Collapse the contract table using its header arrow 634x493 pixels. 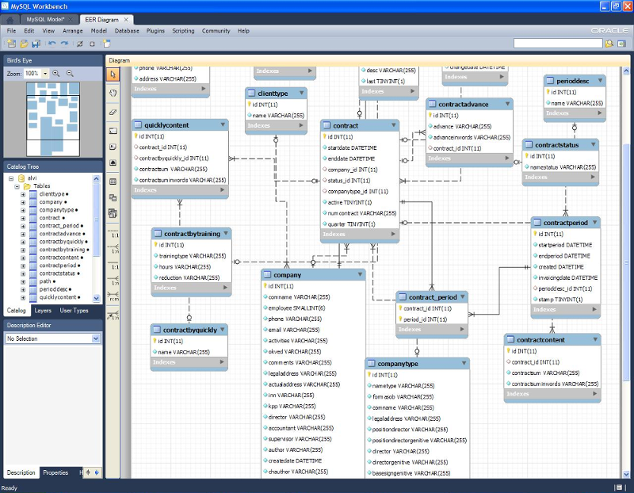click(393, 125)
